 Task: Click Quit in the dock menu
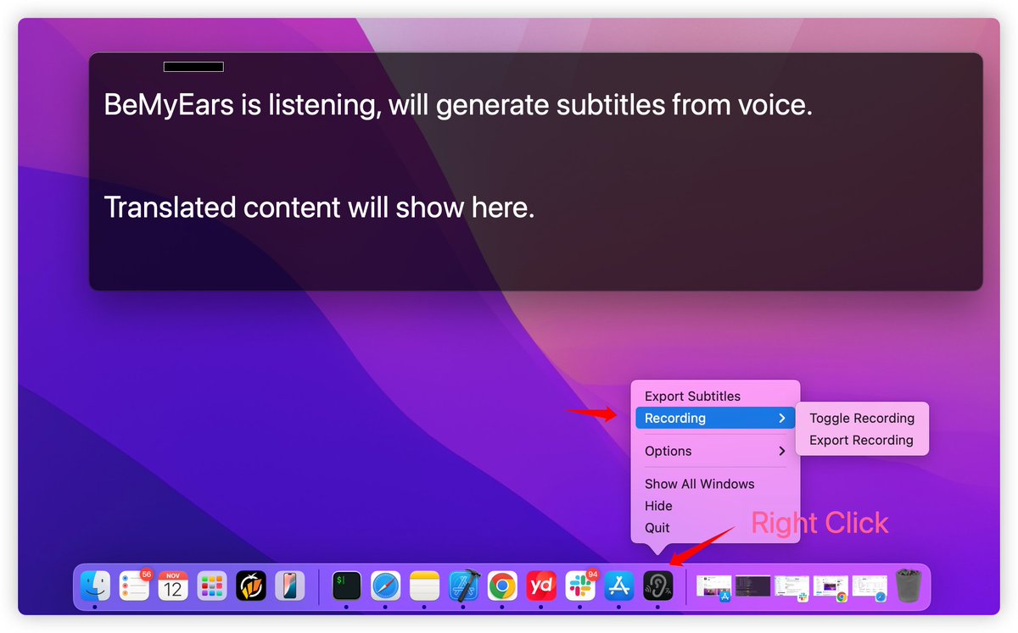(657, 527)
